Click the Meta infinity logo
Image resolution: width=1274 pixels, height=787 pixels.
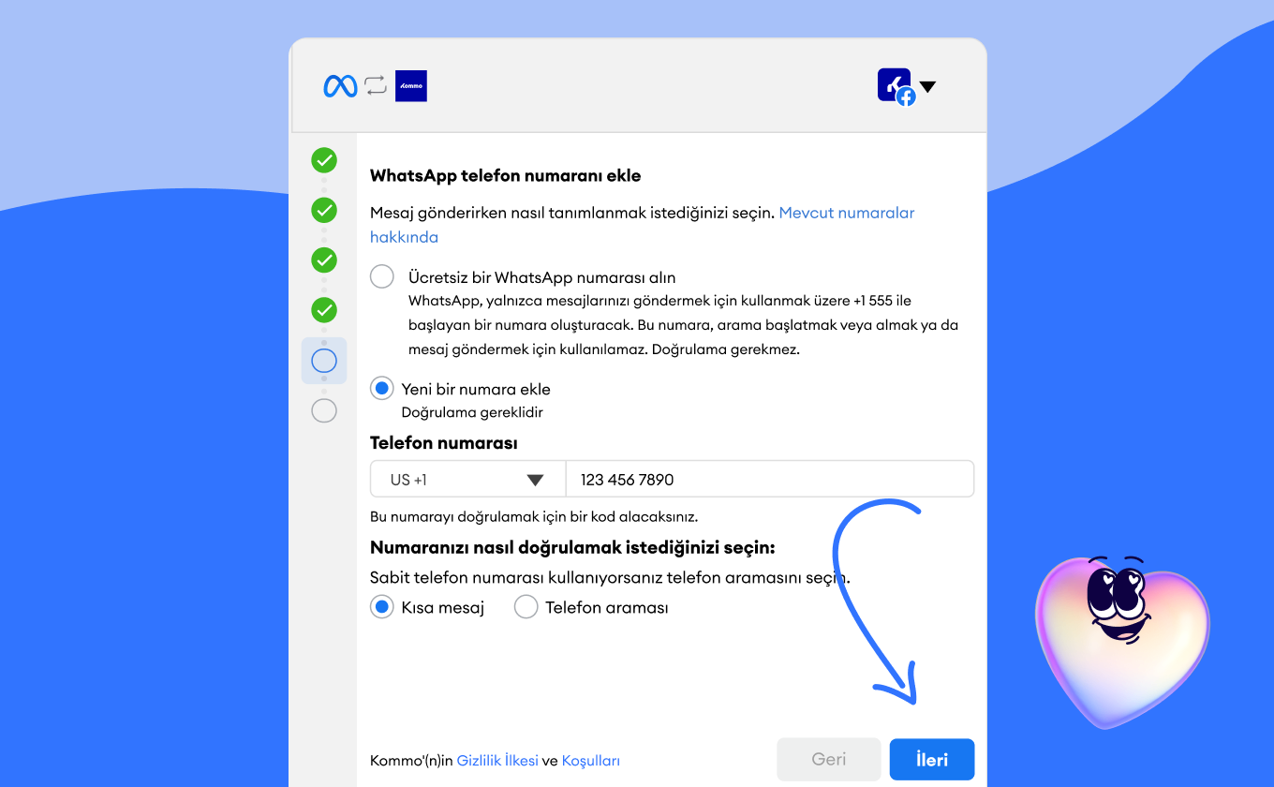[340, 86]
